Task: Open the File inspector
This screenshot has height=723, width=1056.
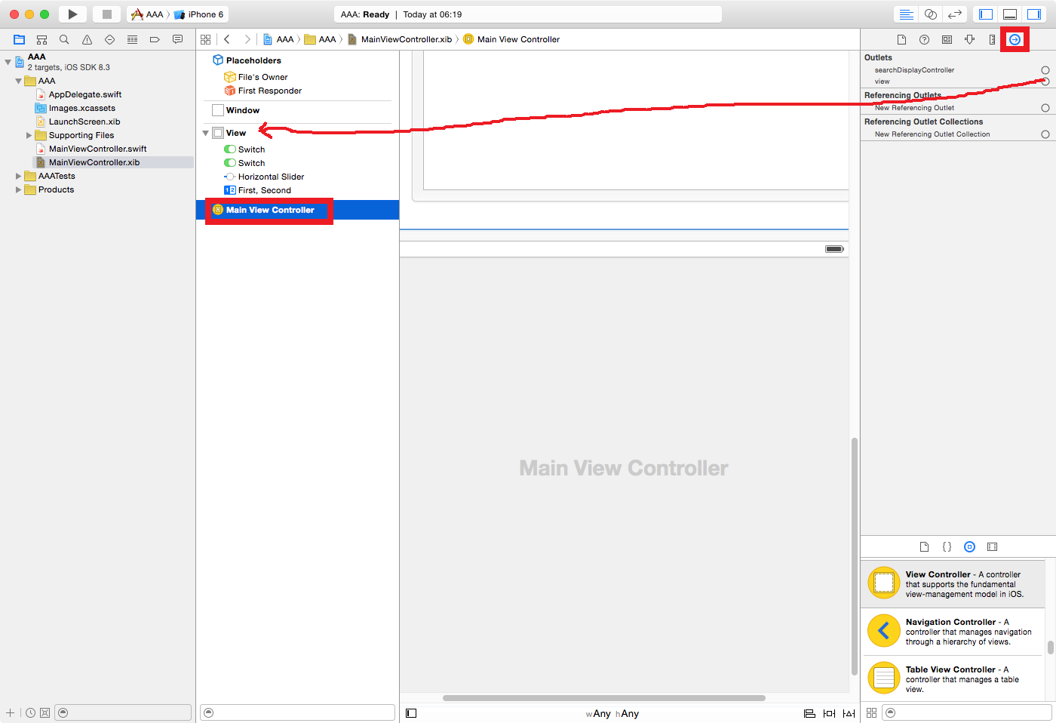Action: tap(901, 39)
